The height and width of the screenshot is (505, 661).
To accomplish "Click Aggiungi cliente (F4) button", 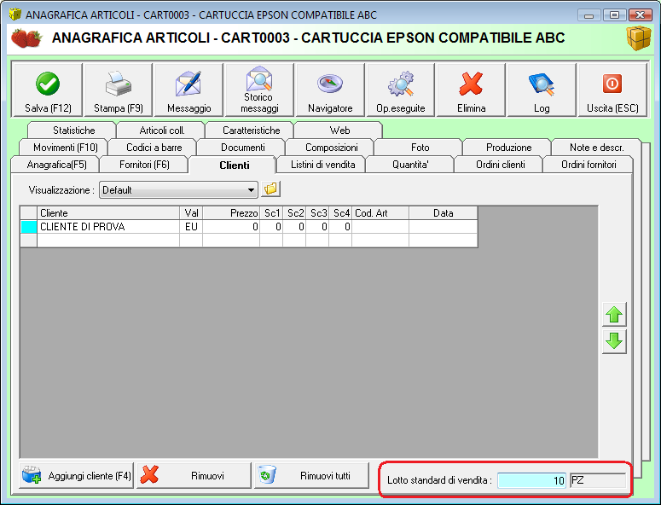I will click(76, 475).
